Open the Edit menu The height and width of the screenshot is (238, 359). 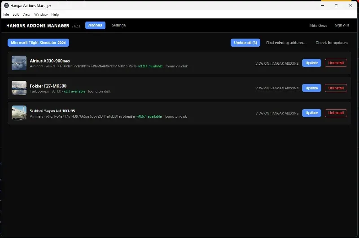(16, 14)
